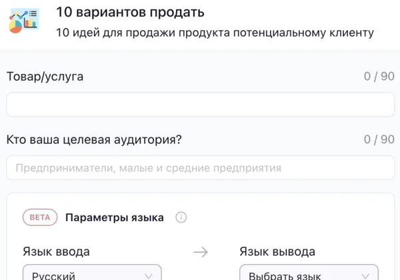Viewport: 400px width, 280px height.
Task: Click the Параметры языка heading
Action: click(x=115, y=217)
